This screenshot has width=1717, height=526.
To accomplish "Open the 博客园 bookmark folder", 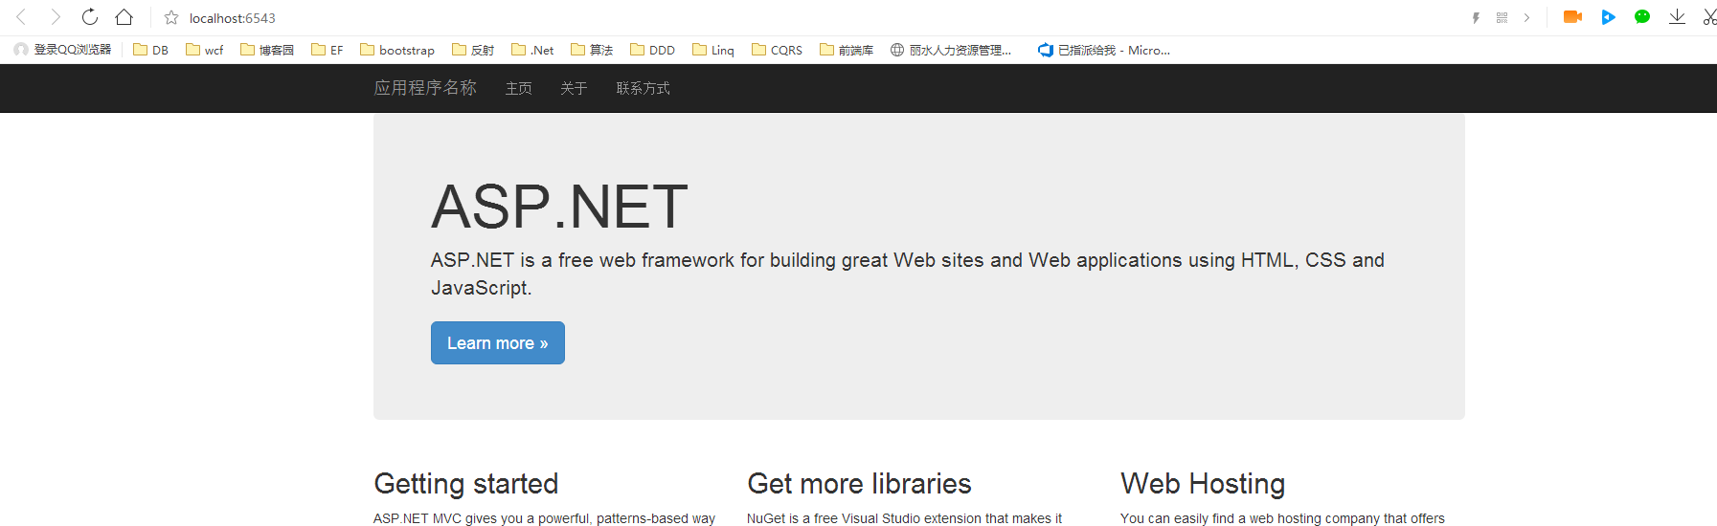I will click(266, 50).
